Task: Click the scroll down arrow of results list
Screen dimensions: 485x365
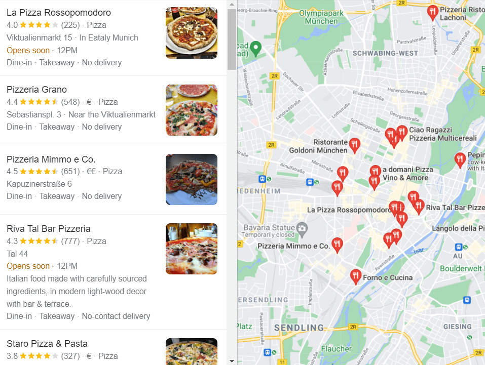Action: [232, 360]
